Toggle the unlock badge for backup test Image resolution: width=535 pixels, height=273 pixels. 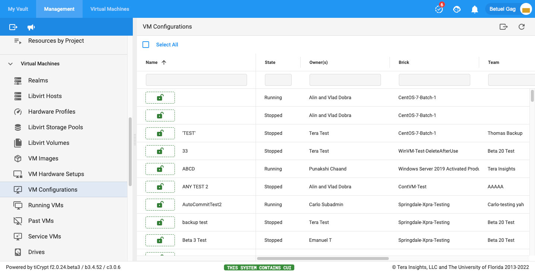pos(160,222)
